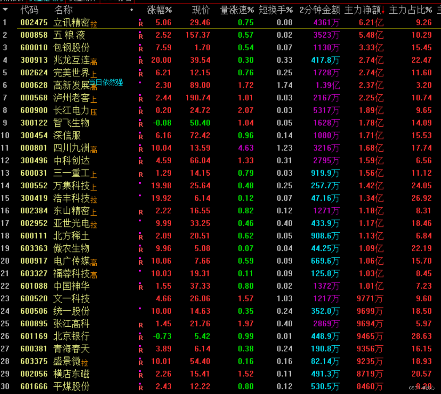Click the R marker in 青海春天 row
Screen dimensions: 441x394
pyautogui.click(x=141, y=350)
